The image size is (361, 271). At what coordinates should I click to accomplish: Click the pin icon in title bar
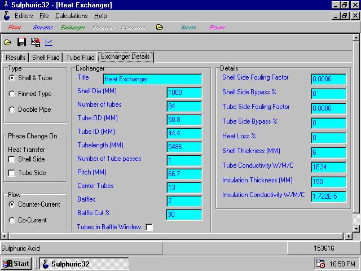[x=6, y=5]
